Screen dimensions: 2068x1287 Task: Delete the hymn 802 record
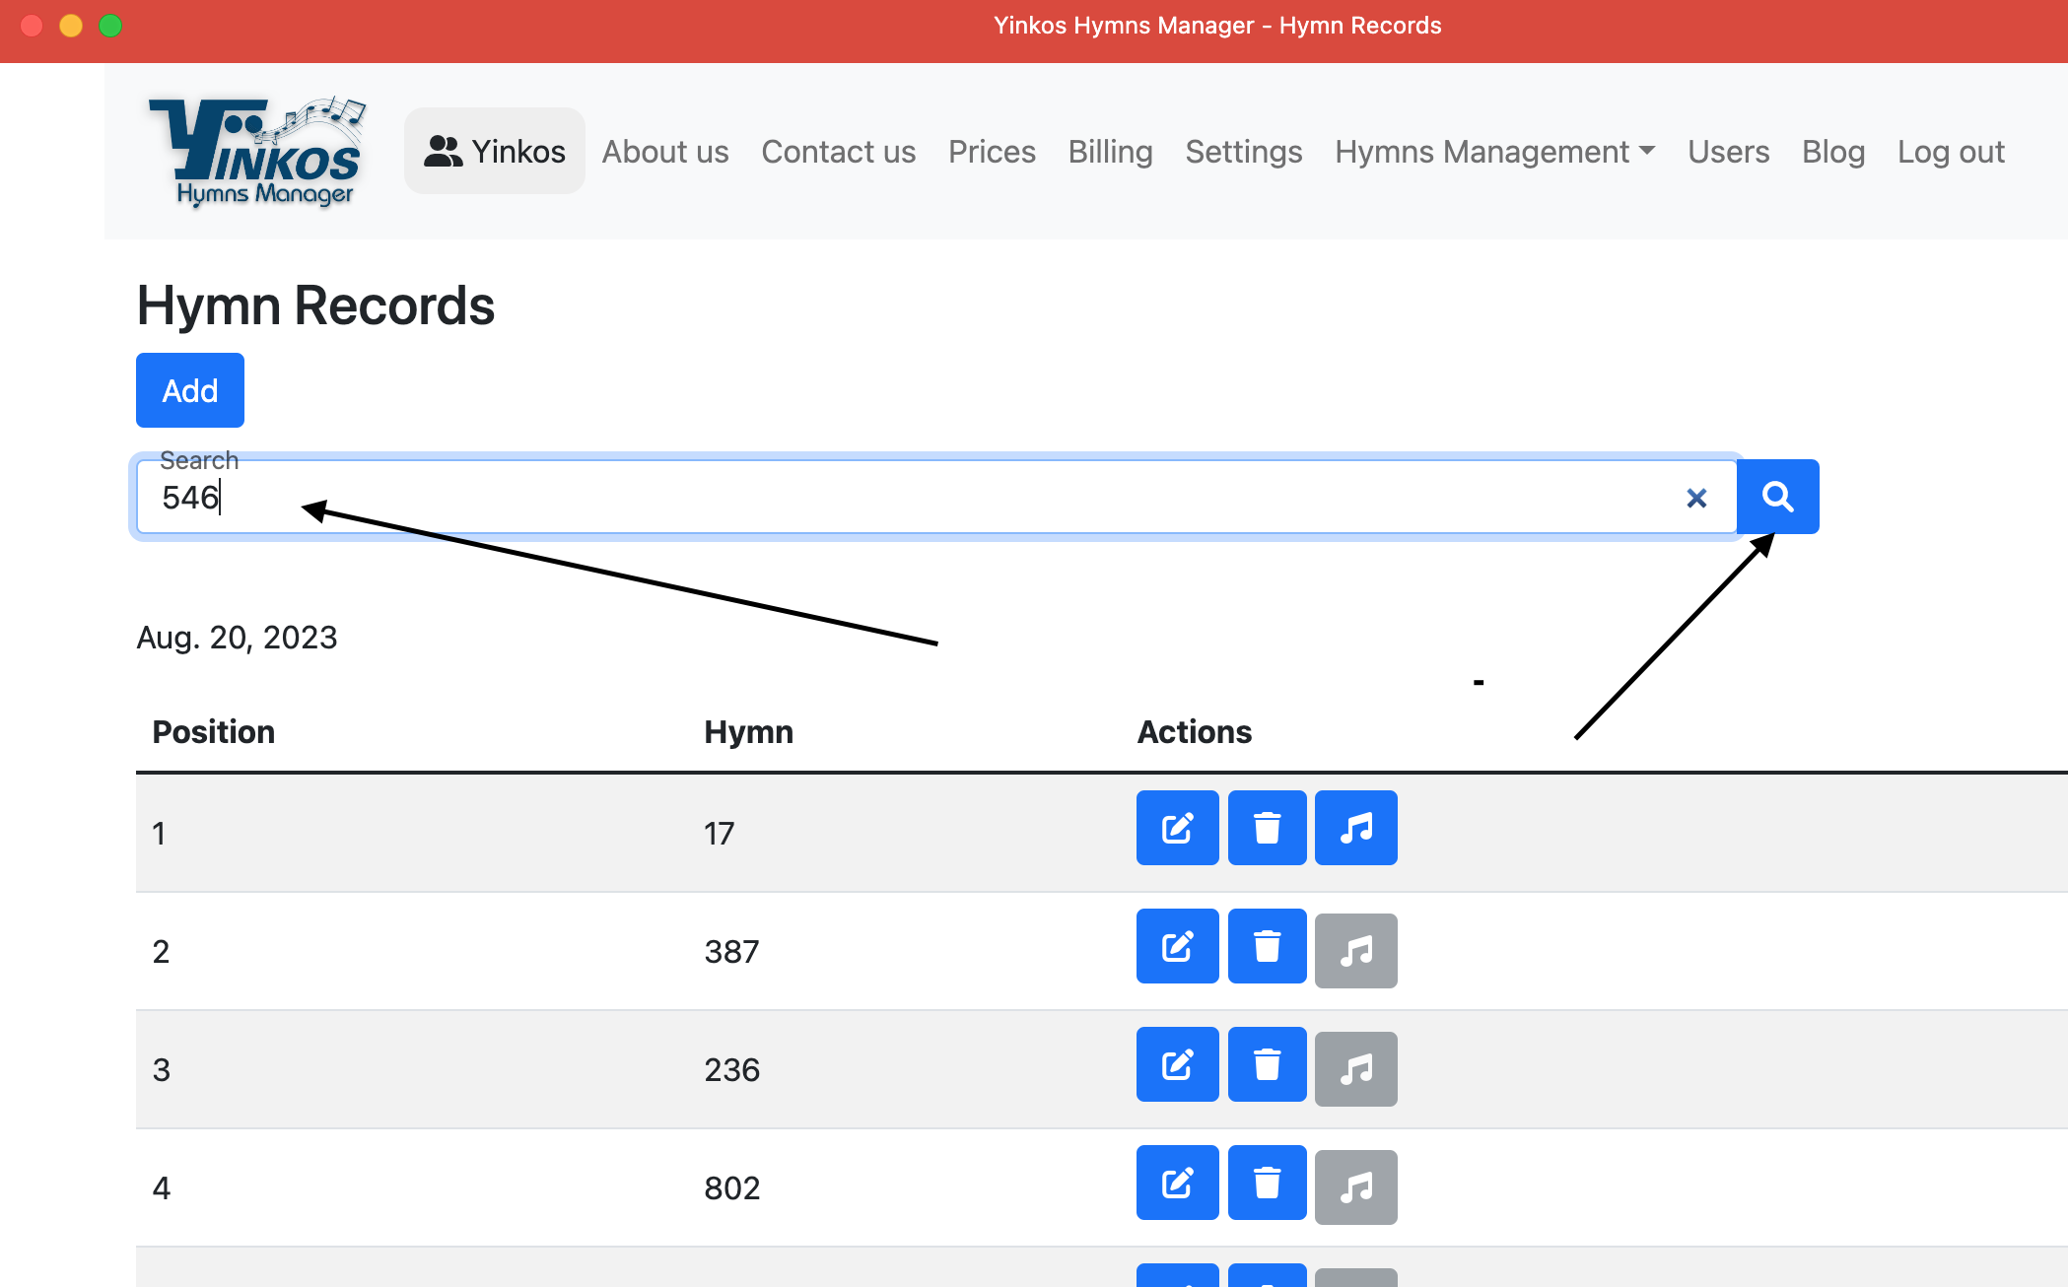pyautogui.click(x=1267, y=1184)
